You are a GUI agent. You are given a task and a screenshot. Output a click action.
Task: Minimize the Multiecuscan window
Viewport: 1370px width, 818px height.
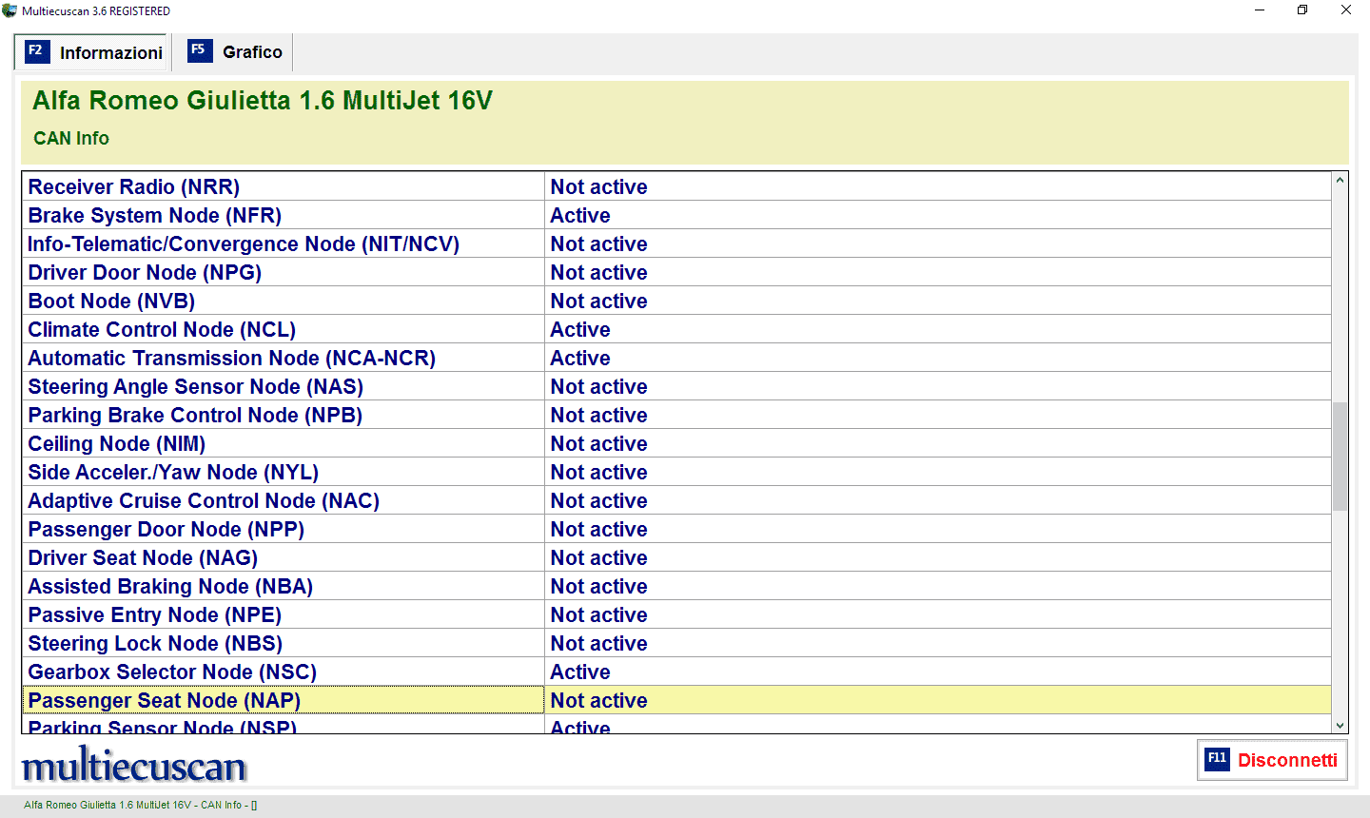1260,10
